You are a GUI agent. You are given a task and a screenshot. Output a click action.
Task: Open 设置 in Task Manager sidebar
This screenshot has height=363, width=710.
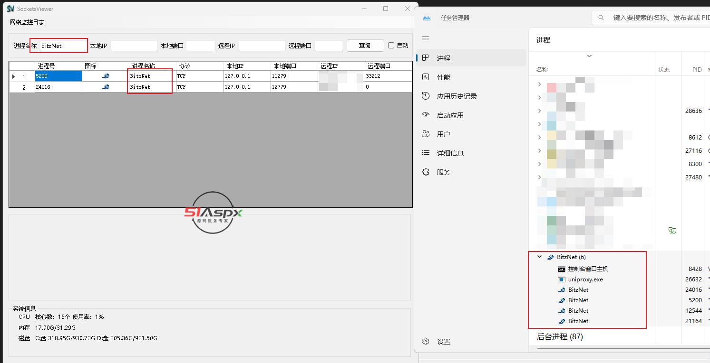(x=472, y=341)
